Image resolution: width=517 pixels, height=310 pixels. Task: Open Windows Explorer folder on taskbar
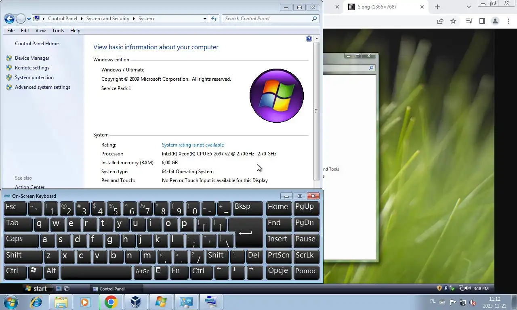61,302
